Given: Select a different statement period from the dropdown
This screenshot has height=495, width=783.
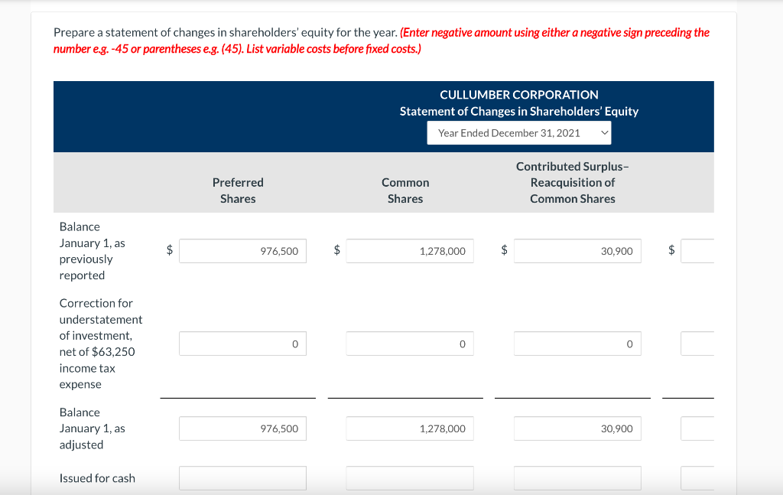Looking at the screenshot, I should pyautogui.click(x=518, y=132).
